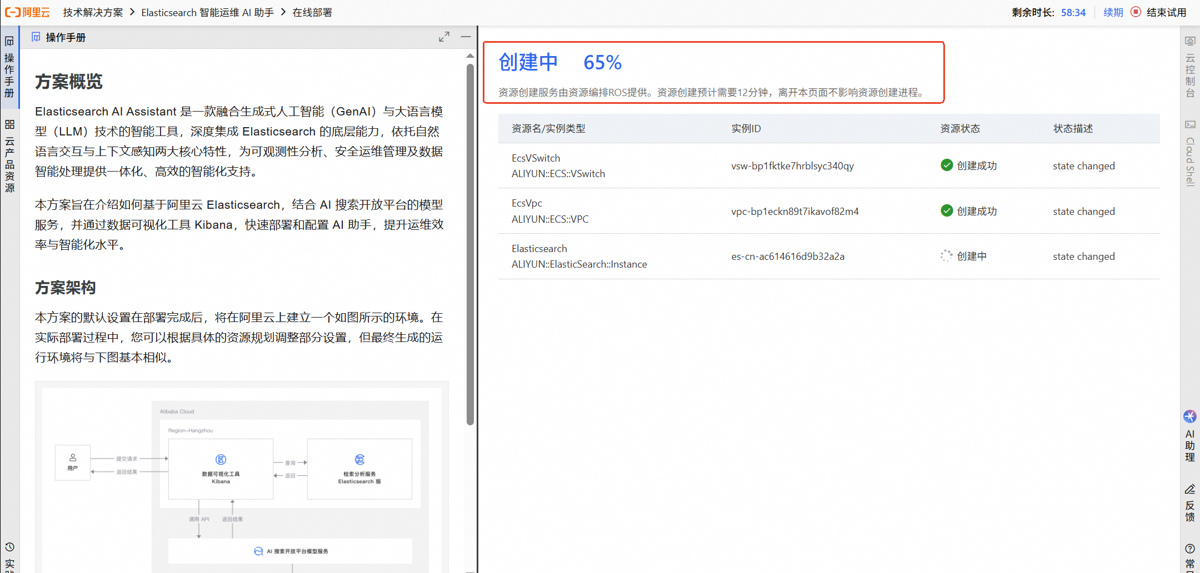Click the success checkmark for EcsVpc
This screenshot has height=573, width=1200.
tap(947, 211)
